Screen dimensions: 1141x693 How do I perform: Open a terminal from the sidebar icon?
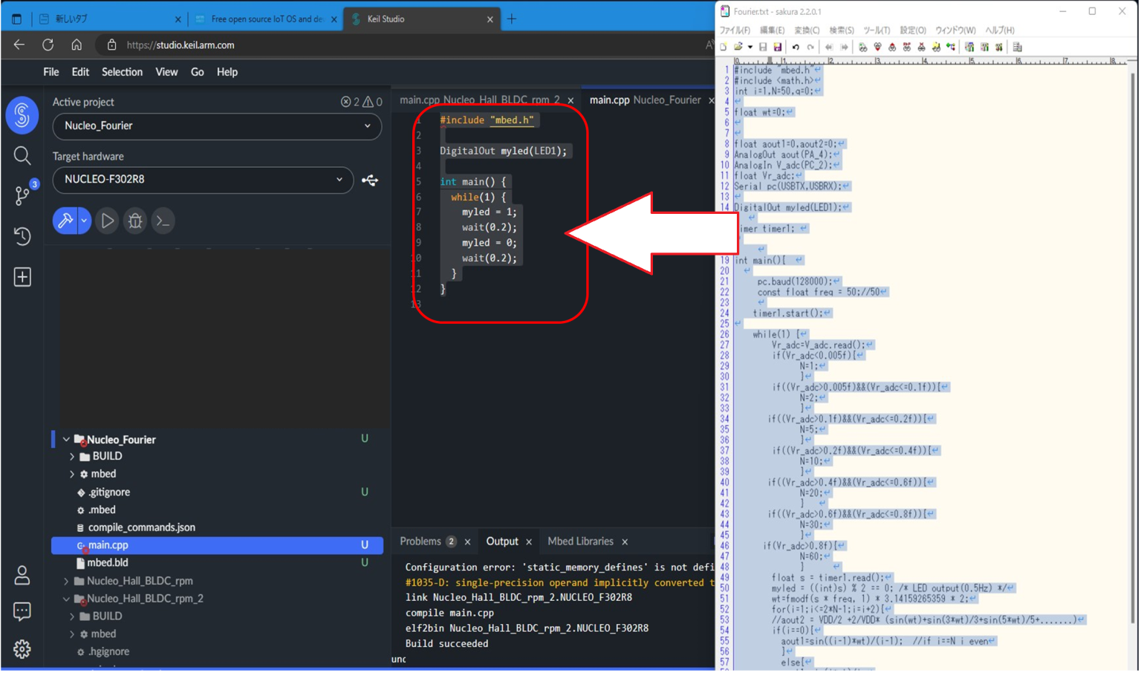[x=163, y=221]
